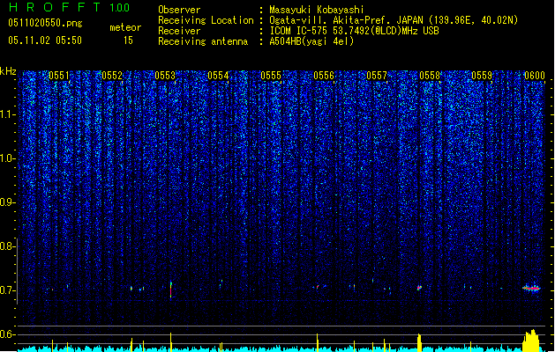Click the 0.6 kHz axis label
Image resolution: width=555 pixels, height=352 pixels.
[x=8, y=334]
